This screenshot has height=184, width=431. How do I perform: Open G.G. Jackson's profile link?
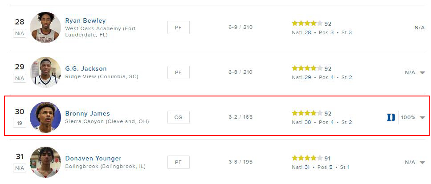(x=86, y=68)
